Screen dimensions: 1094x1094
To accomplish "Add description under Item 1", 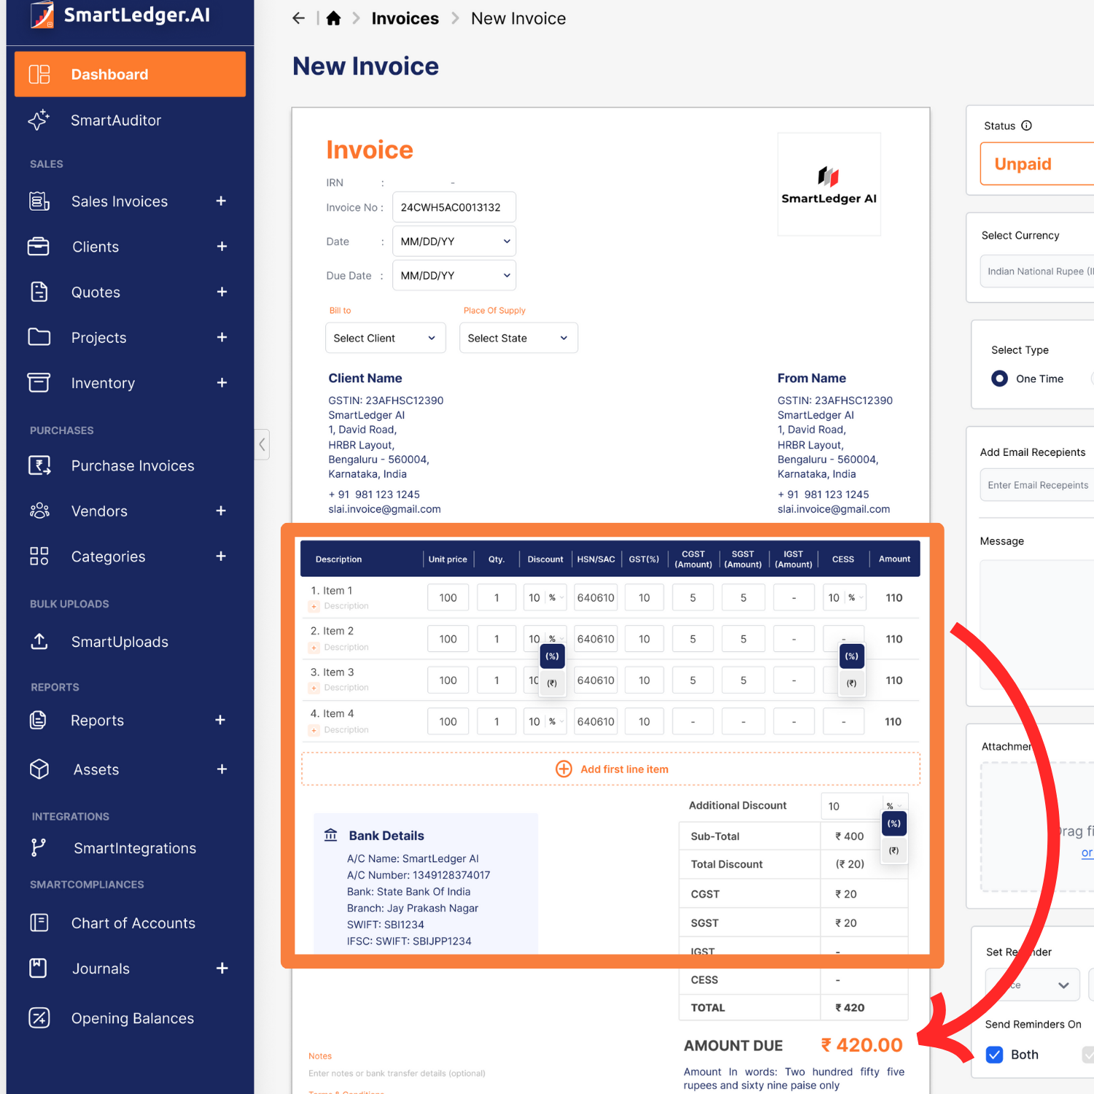I will click(x=346, y=606).
